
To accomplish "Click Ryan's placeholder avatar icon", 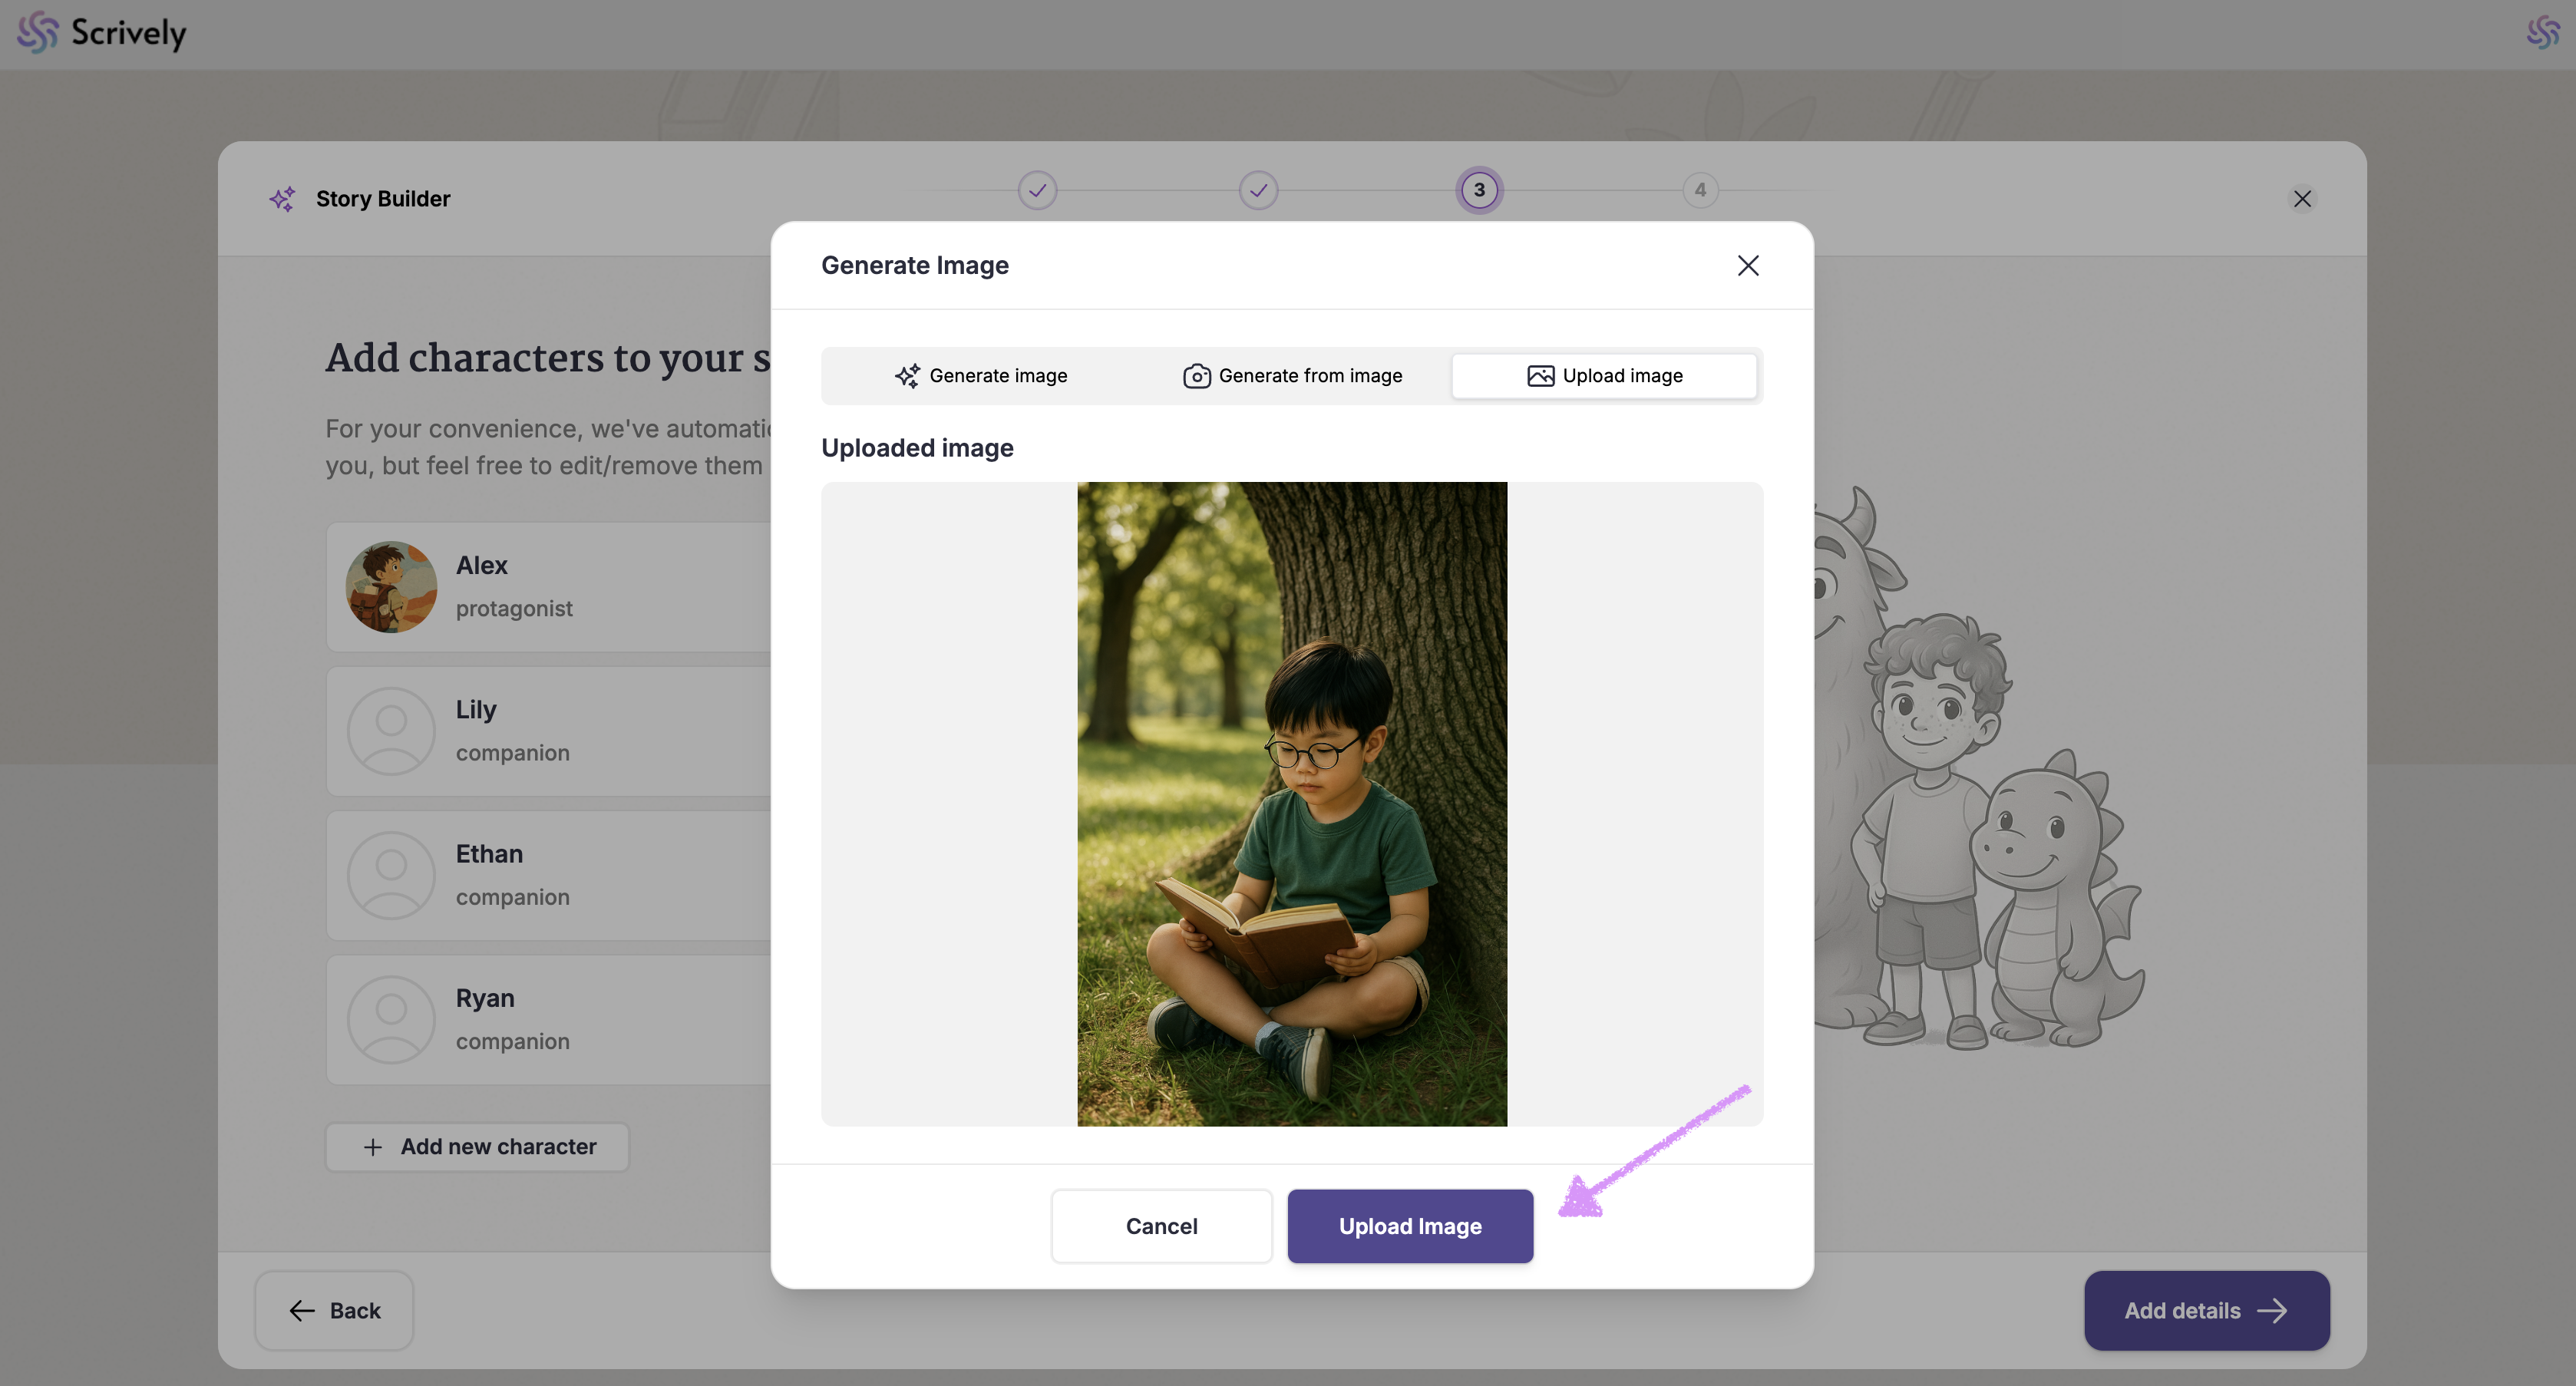I will coord(391,1019).
